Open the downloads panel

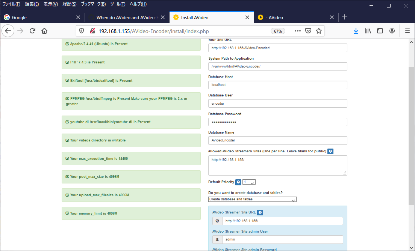[x=356, y=31]
